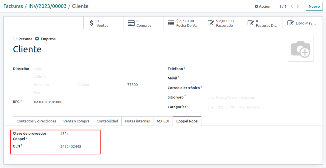Navigate to the Facturas breadcrumb link

pos(13,6)
